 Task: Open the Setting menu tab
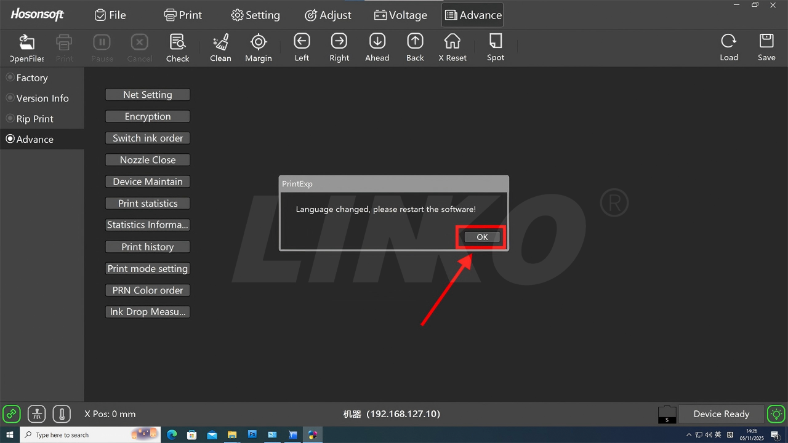(x=255, y=15)
